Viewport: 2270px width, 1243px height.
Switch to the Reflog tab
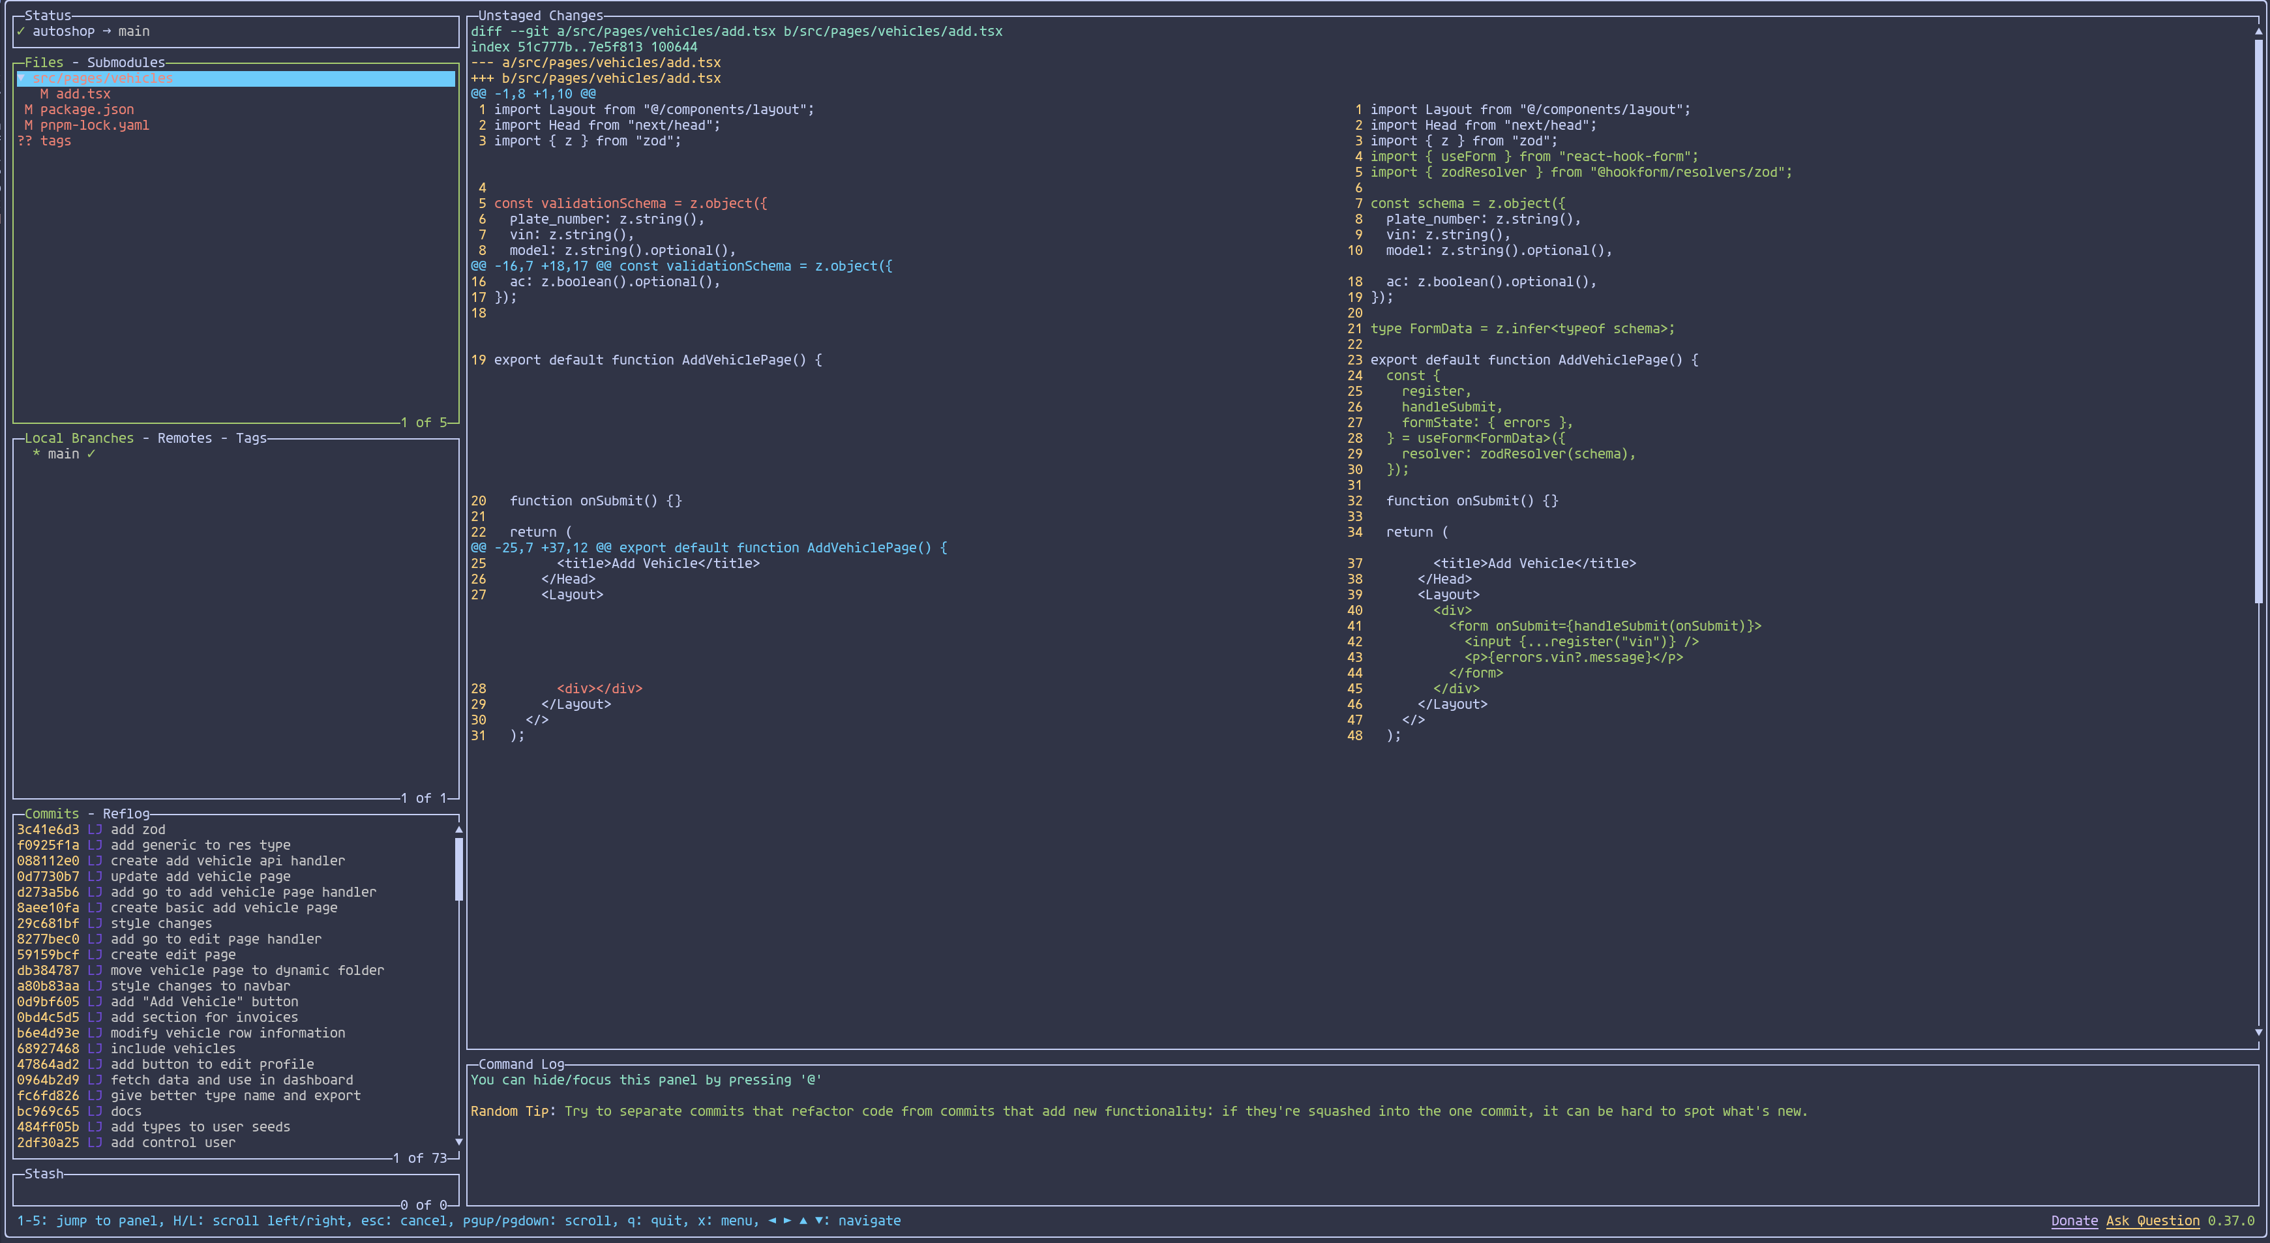126,814
